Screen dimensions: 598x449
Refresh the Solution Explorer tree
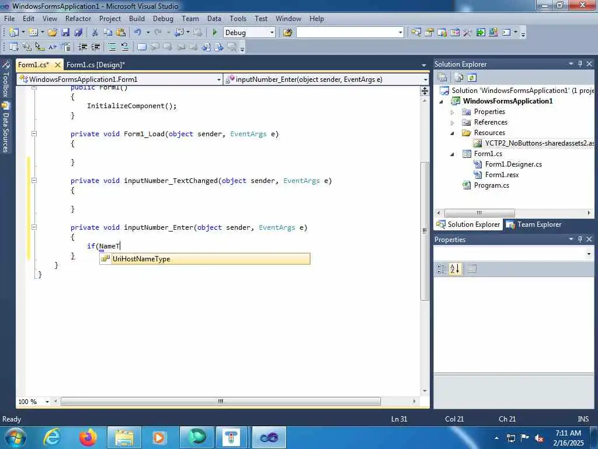(x=472, y=78)
